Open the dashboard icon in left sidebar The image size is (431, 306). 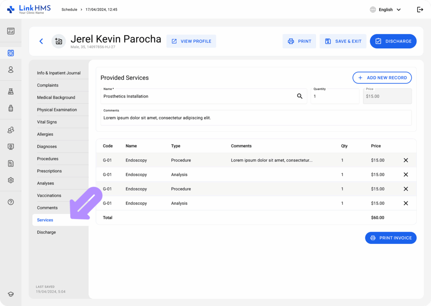[x=11, y=31]
